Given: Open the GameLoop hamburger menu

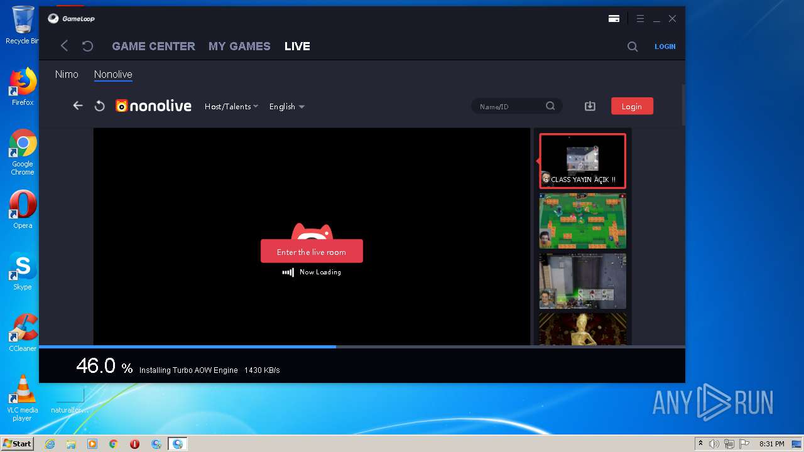Looking at the screenshot, I should click(640, 19).
